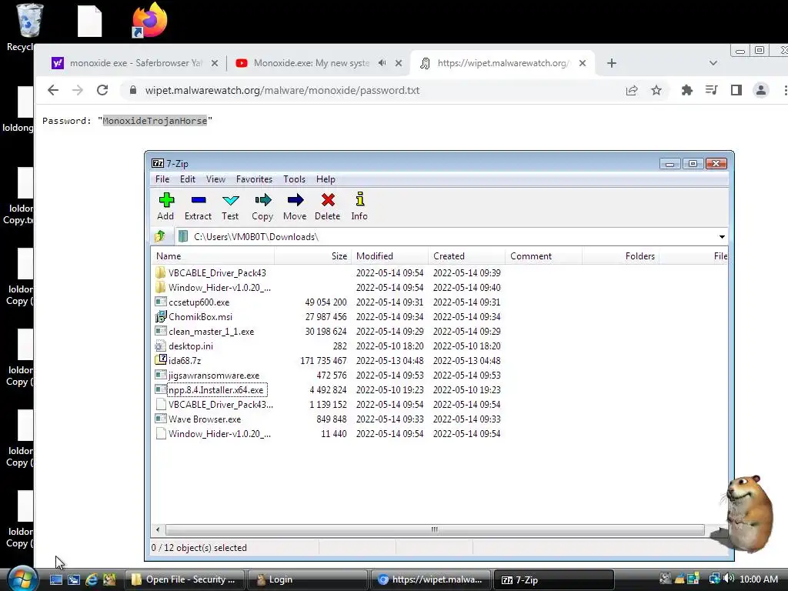The height and width of the screenshot is (591, 788).
Task: Click the Add toolbar icon in 7-Zip
Action: pyautogui.click(x=166, y=206)
